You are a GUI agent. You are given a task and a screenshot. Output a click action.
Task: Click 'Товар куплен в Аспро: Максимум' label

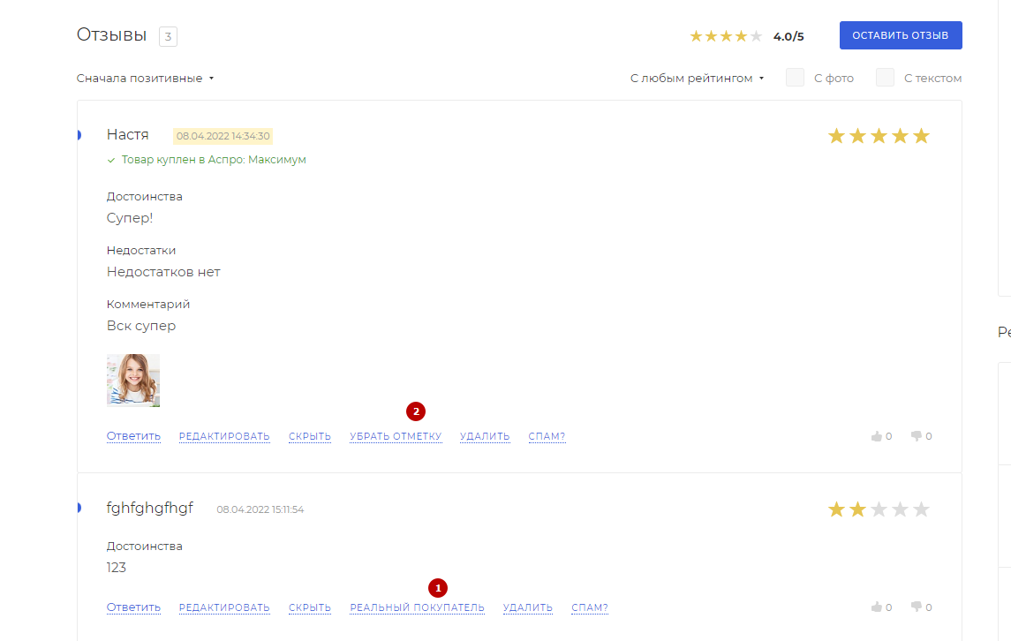(x=214, y=160)
